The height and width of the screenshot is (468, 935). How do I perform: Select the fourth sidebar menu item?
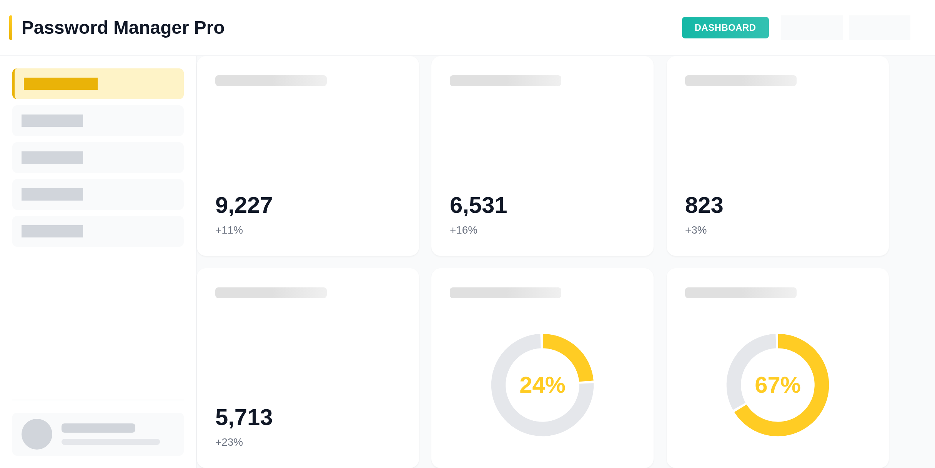(98, 194)
